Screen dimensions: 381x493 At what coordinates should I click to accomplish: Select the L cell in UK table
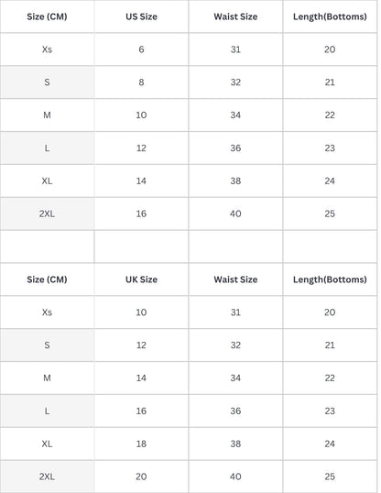47,411
